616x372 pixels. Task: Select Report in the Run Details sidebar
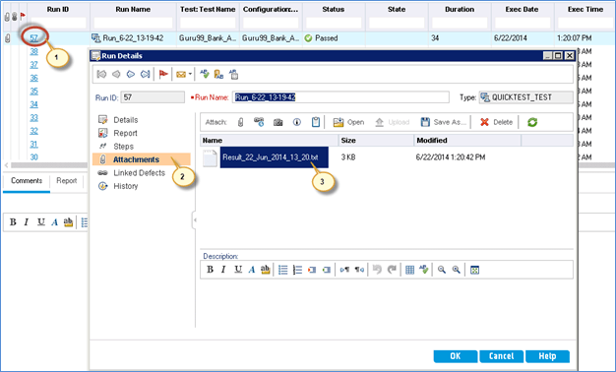point(125,133)
